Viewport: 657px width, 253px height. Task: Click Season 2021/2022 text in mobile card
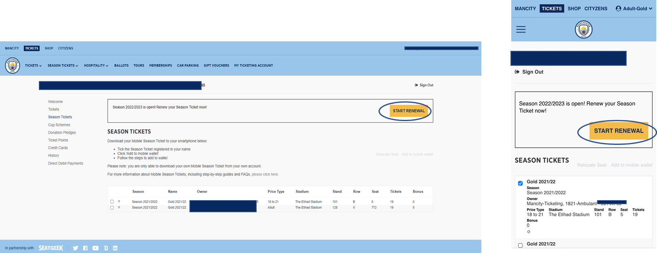point(546,193)
